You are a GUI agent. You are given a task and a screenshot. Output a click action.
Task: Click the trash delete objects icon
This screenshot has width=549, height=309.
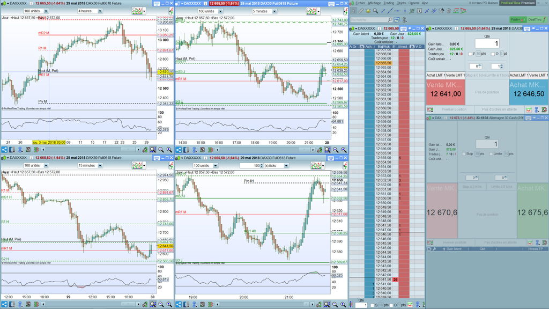[x=449, y=11]
